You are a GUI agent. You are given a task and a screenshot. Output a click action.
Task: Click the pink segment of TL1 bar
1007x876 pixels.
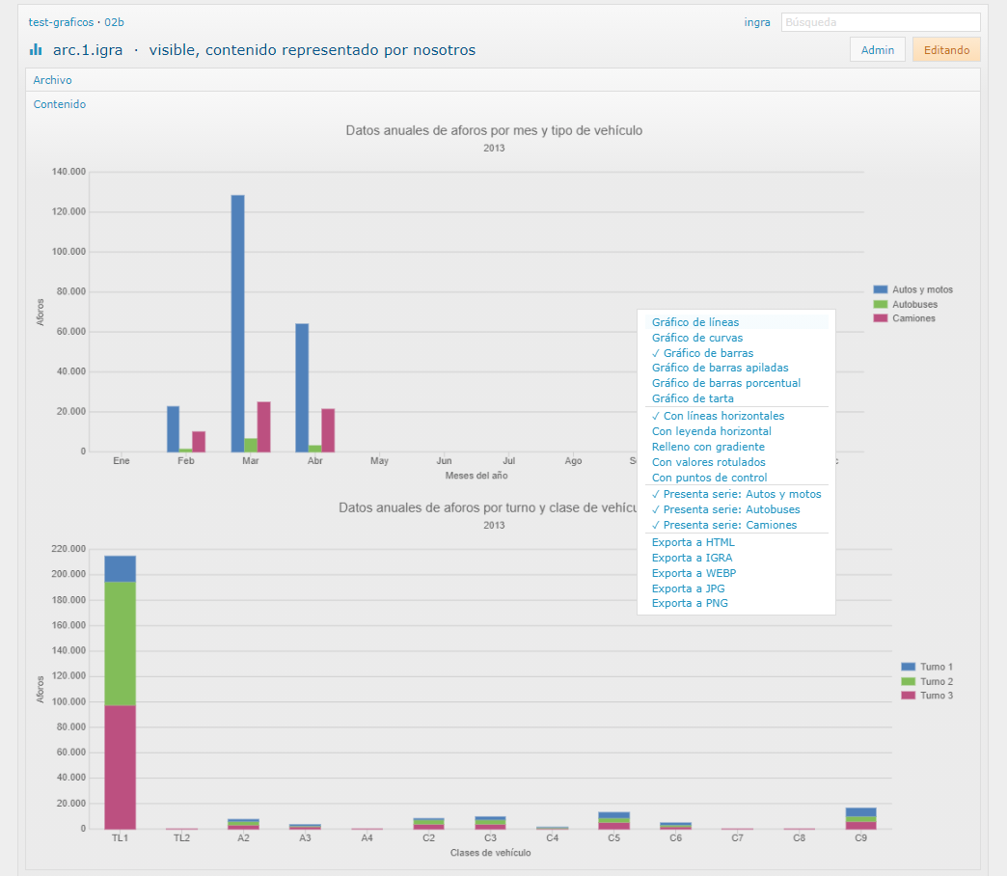point(121,767)
